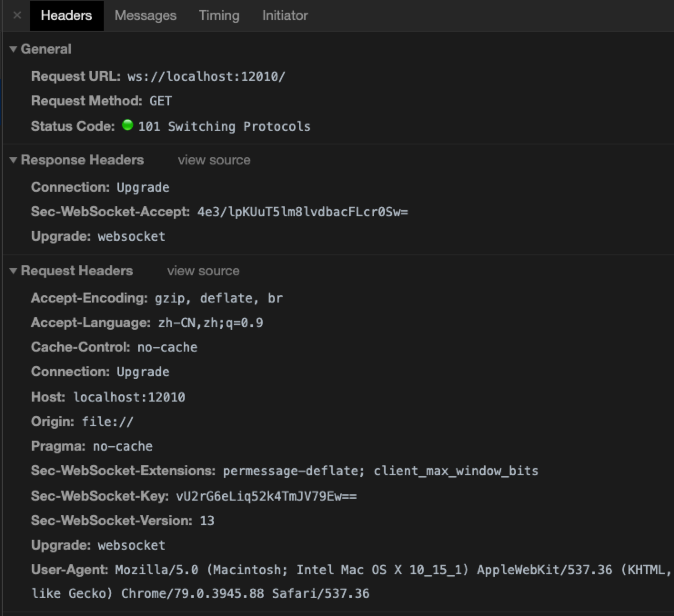
Task: Click the Sec-WebSocket-Key header value
Action: click(x=266, y=496)
